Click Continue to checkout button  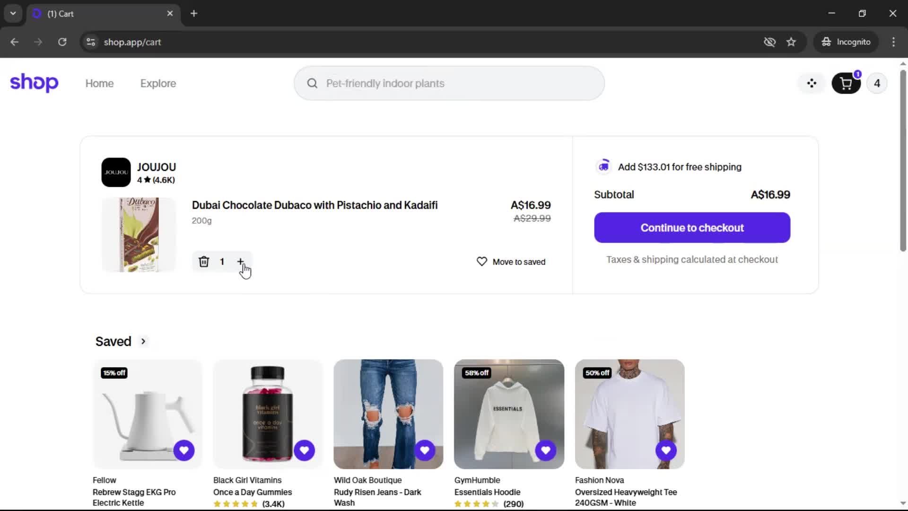[x=692, y=228]
